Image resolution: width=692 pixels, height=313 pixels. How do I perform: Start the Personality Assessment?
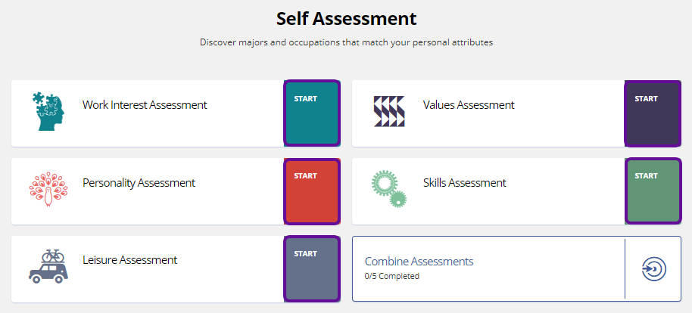tap(312, 191)
